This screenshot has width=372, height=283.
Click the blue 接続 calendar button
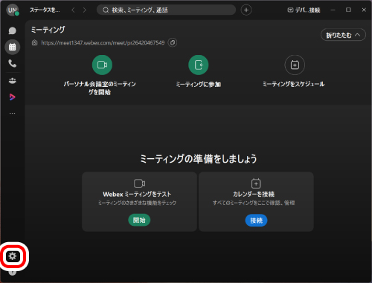[256, 221]
